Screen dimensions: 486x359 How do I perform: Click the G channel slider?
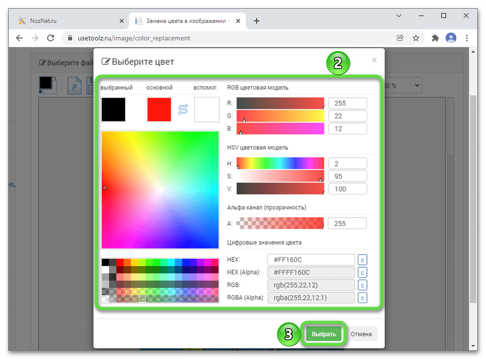[280, 116]
